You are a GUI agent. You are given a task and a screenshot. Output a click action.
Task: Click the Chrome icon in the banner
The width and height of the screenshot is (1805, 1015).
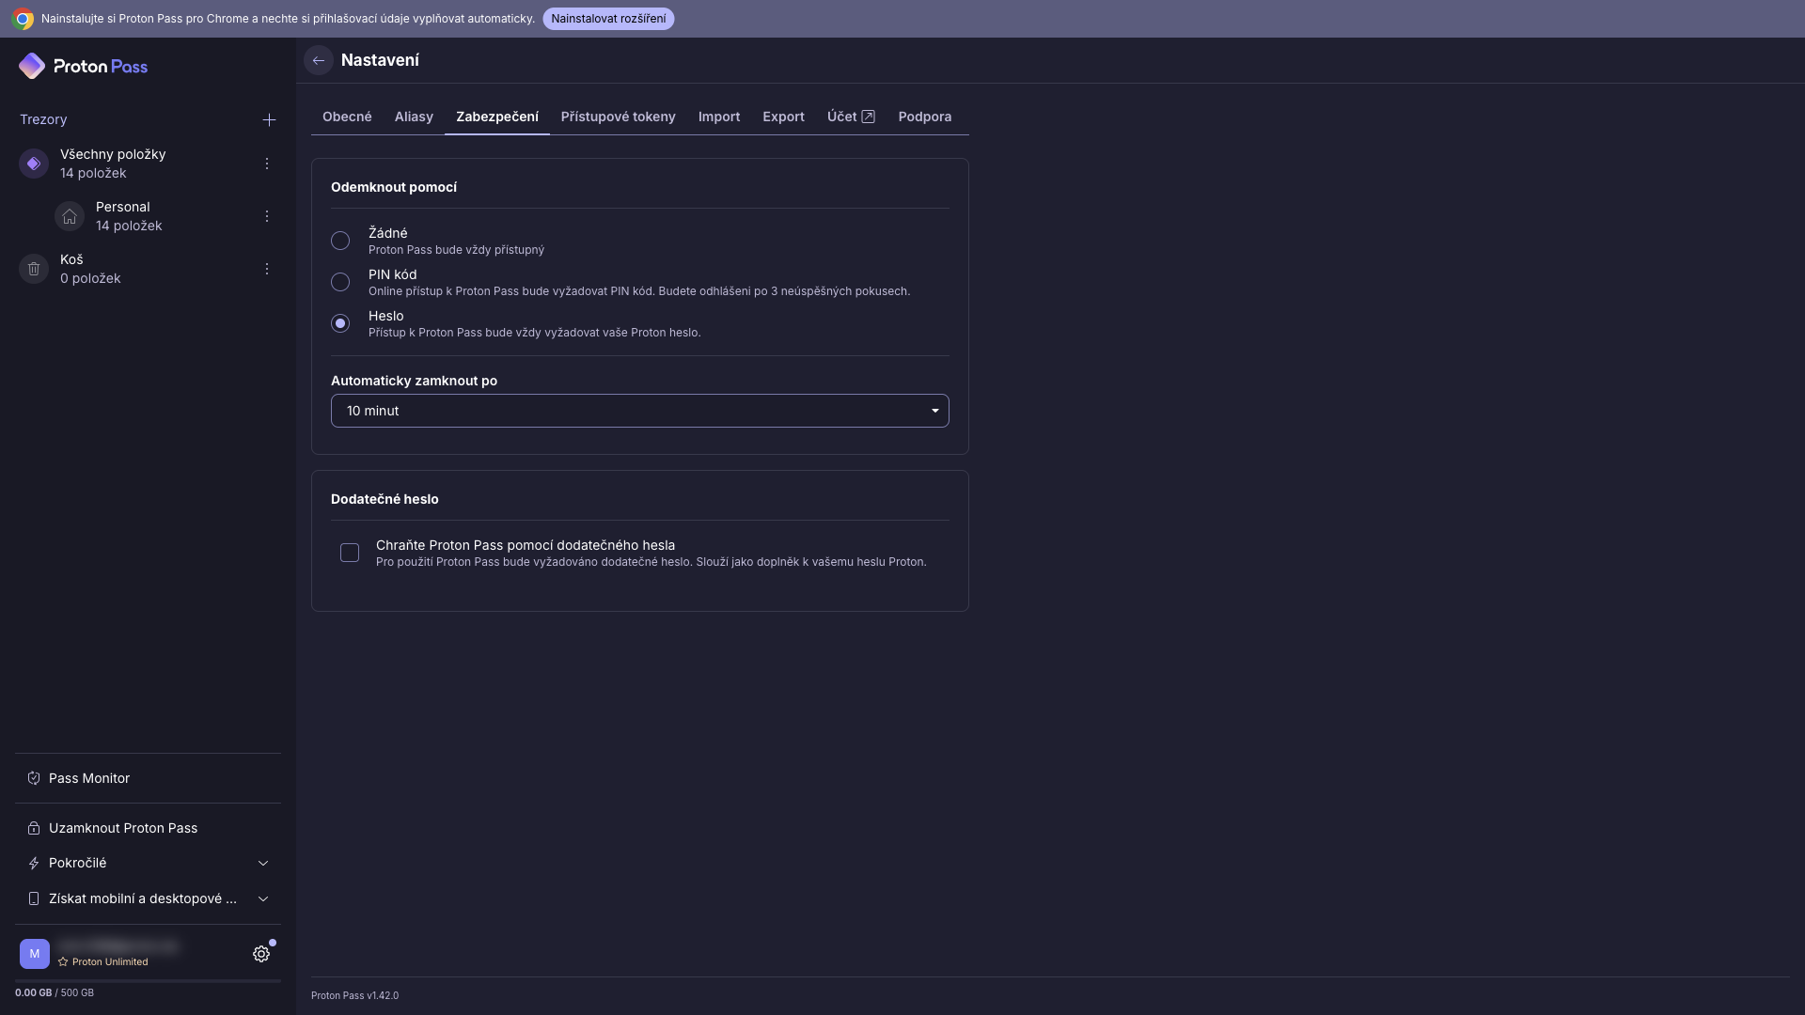(x=23, y=19)
